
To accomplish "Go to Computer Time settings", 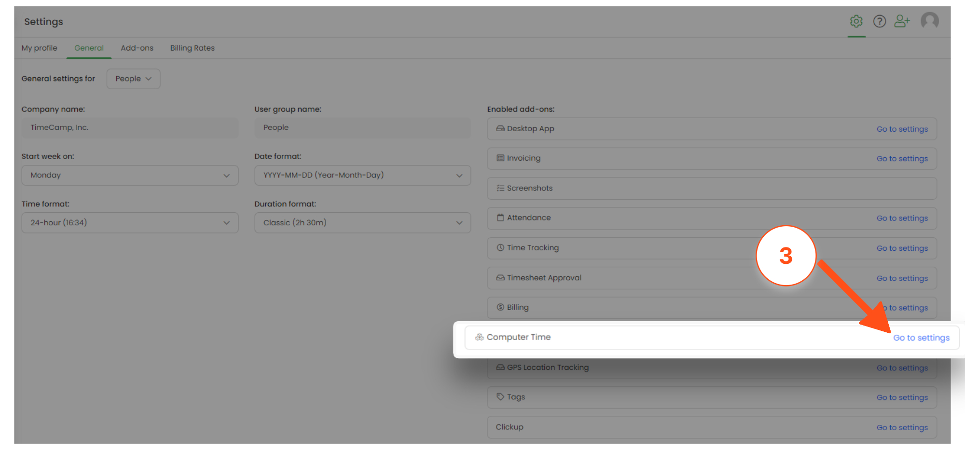I will pyautogui.click(x=921, y=338).
